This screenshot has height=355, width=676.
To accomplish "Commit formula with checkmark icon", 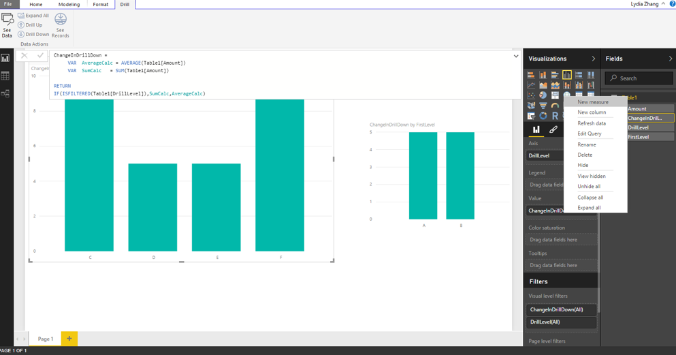I will click(x=40, y=55).
